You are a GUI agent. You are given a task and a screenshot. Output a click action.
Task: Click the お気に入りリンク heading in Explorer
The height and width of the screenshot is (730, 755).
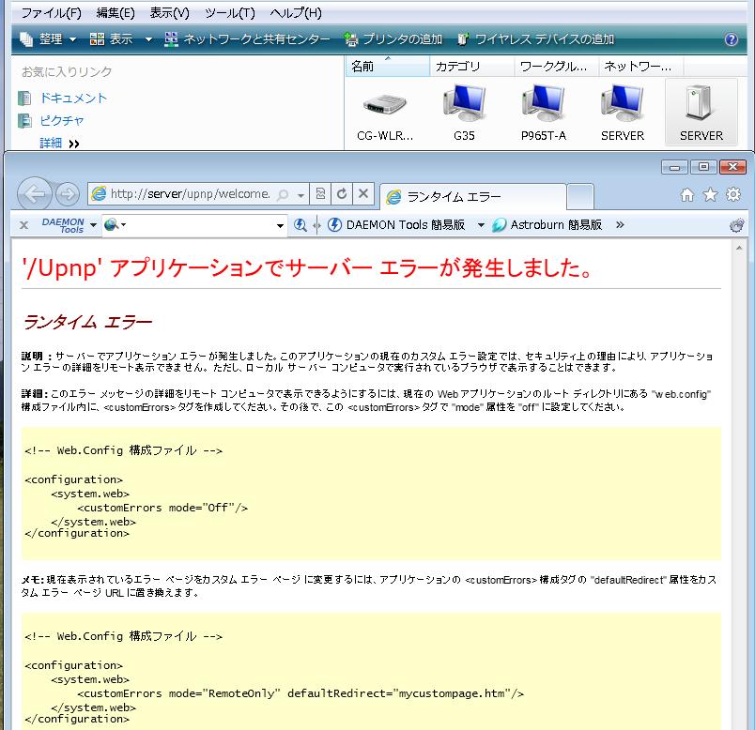tap(67, 71)
